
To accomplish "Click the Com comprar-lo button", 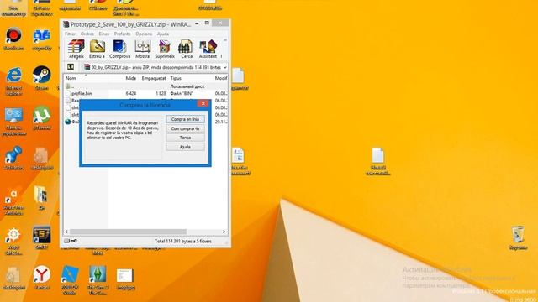I will [x=185, y=128].
